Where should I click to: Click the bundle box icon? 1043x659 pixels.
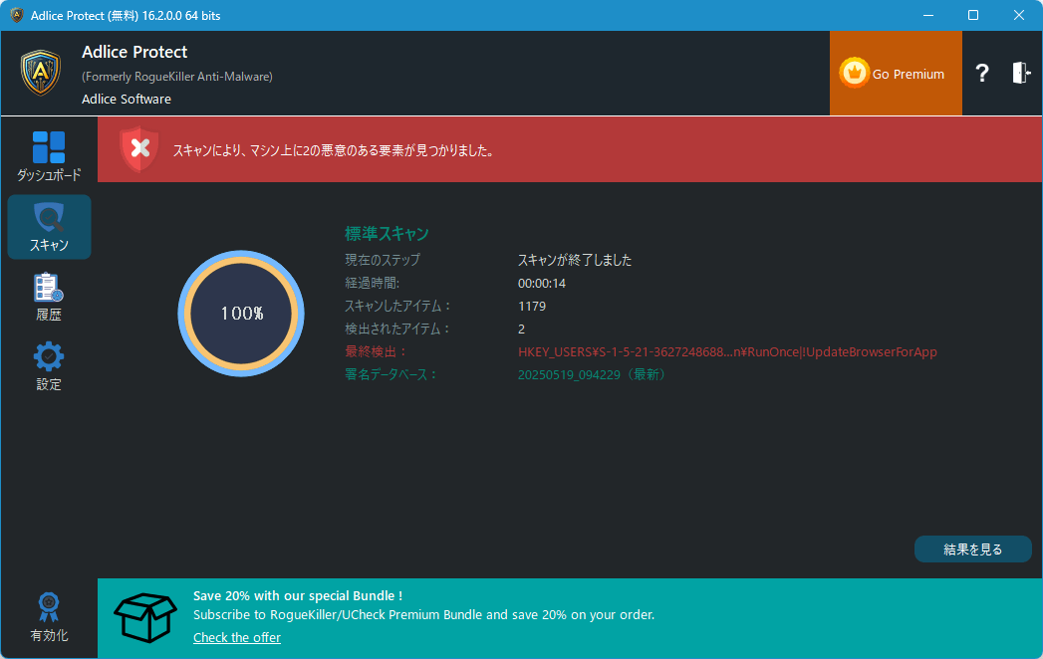coord(145,618)
